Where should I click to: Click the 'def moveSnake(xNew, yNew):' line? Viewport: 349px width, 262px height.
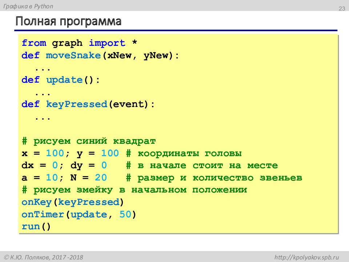click(x=100, y=55)
